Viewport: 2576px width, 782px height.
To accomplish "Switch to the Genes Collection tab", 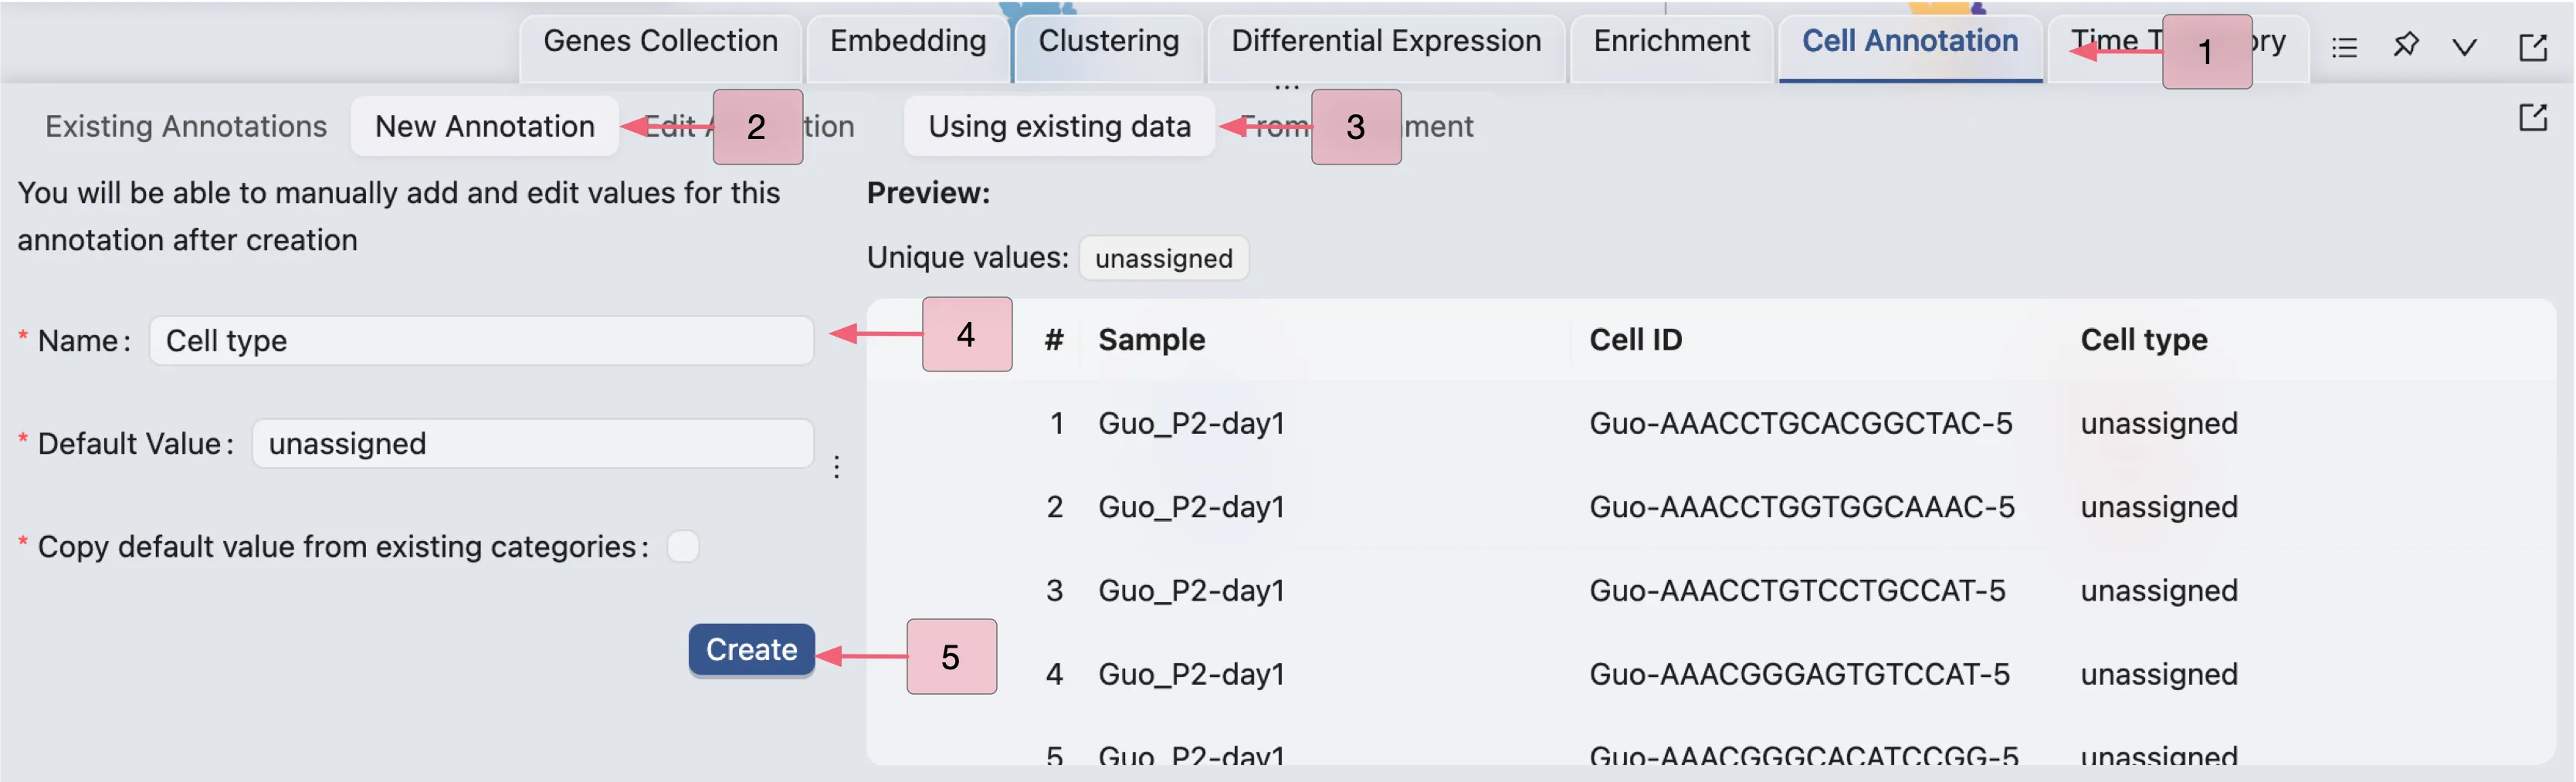I will point(660,42).
